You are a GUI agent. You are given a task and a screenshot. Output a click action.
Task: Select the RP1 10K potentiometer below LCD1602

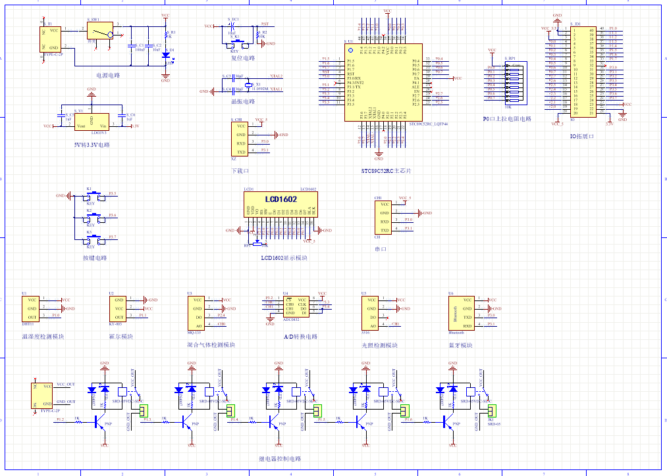(256, 243)
